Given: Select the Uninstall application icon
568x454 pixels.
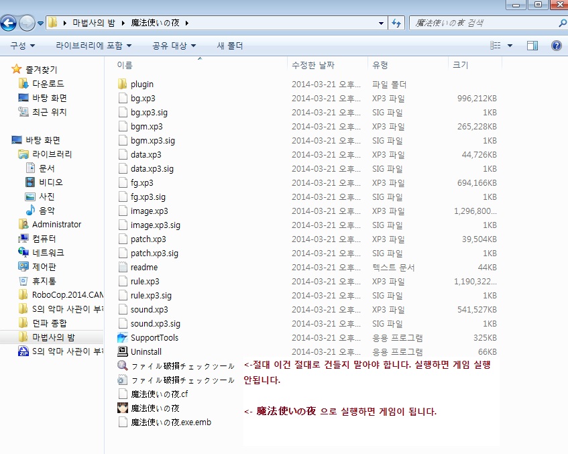Looking at the screenshot, I should coord(123,352).
